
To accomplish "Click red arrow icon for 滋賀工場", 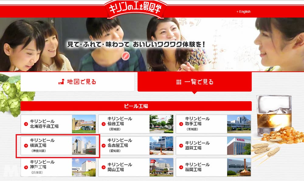I will click(181, 146).
